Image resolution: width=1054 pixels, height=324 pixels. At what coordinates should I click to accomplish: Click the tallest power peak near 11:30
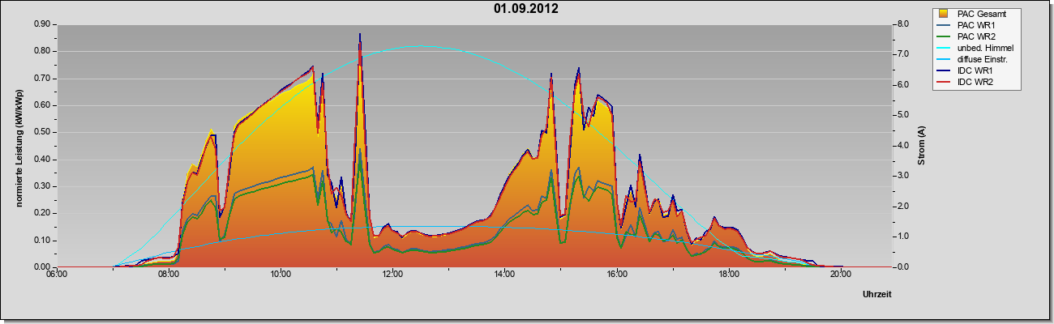pyautogui.click(x=360, y=35)
